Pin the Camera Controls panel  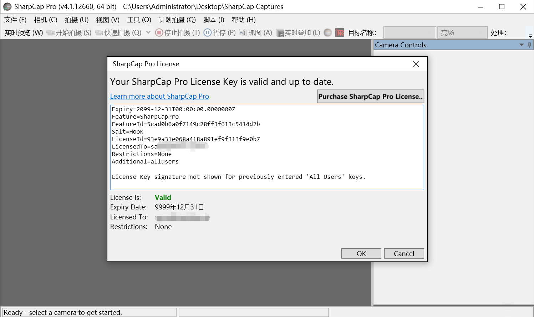(529, 45)
